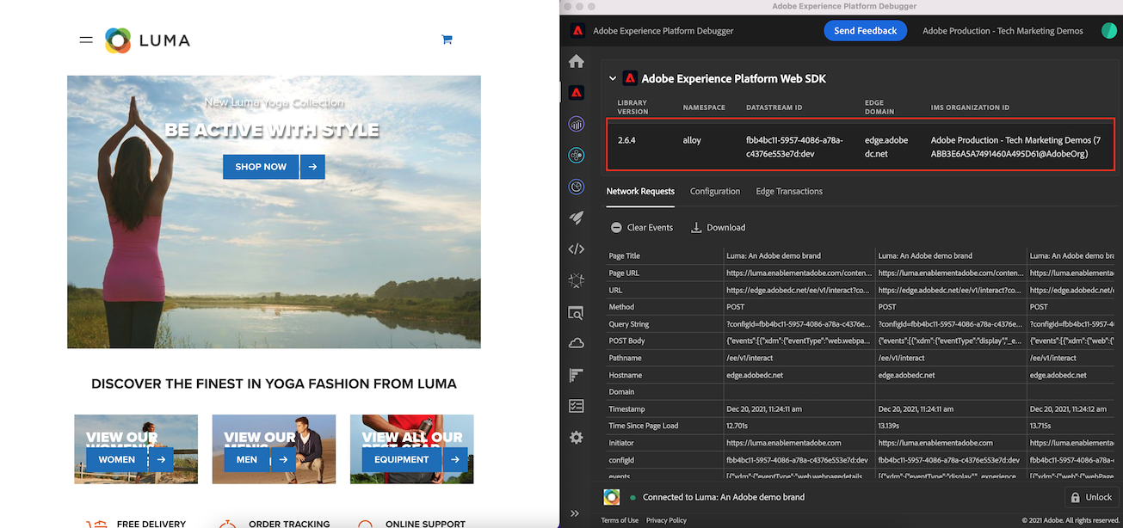Click the Women category button
This screenshot has height=528, width=1123.
(x=117, y=460)
